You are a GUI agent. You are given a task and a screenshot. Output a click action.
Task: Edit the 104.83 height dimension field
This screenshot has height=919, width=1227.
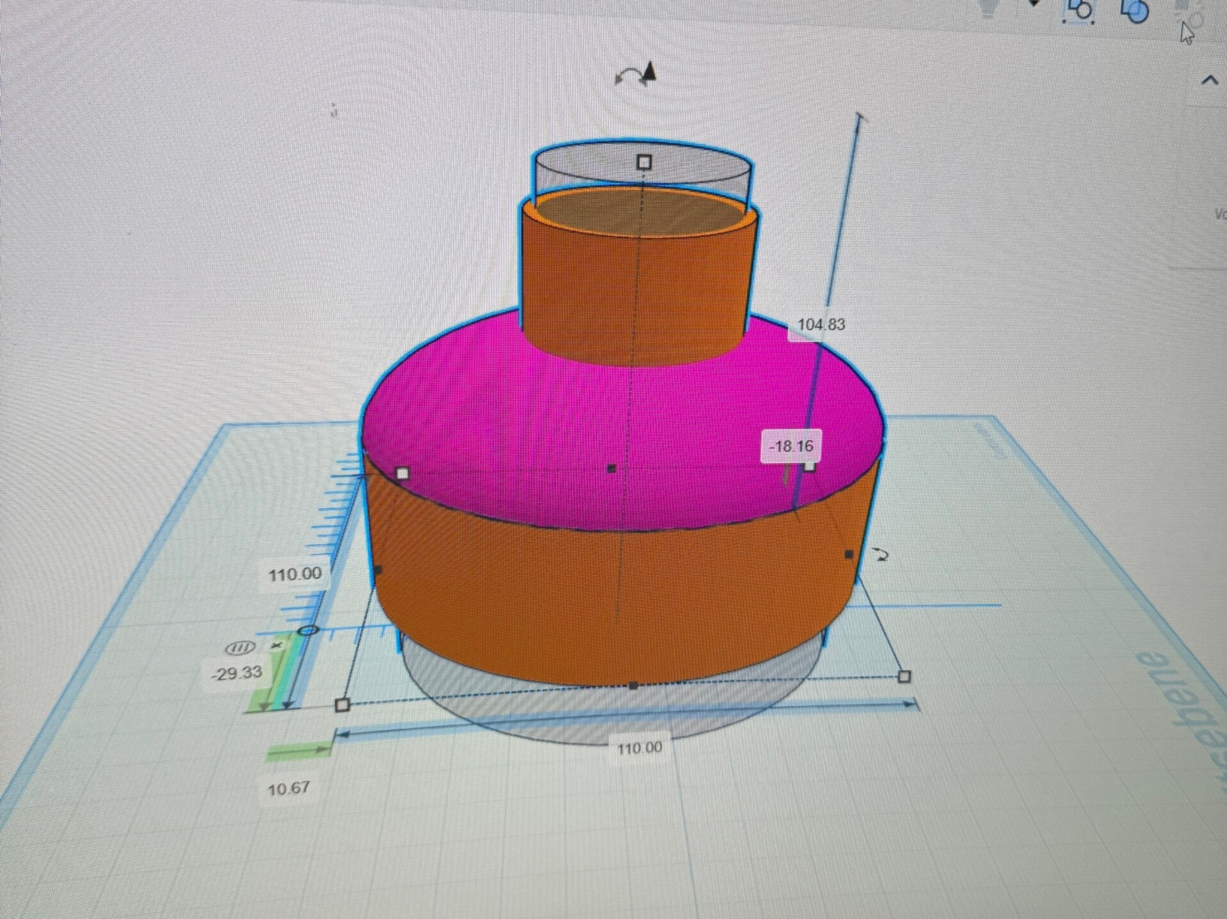coord(821,325)
